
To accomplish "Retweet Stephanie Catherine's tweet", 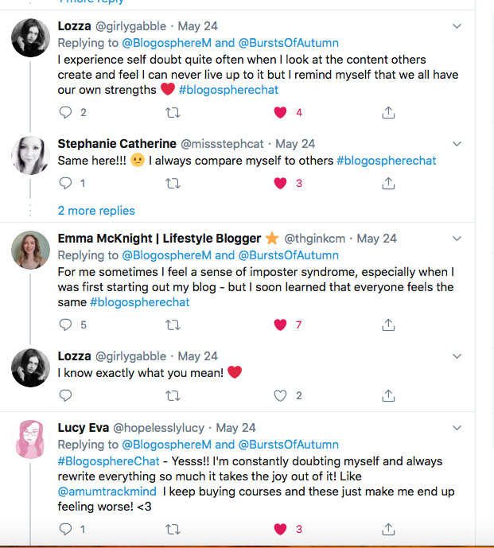I will pos(172,184).
